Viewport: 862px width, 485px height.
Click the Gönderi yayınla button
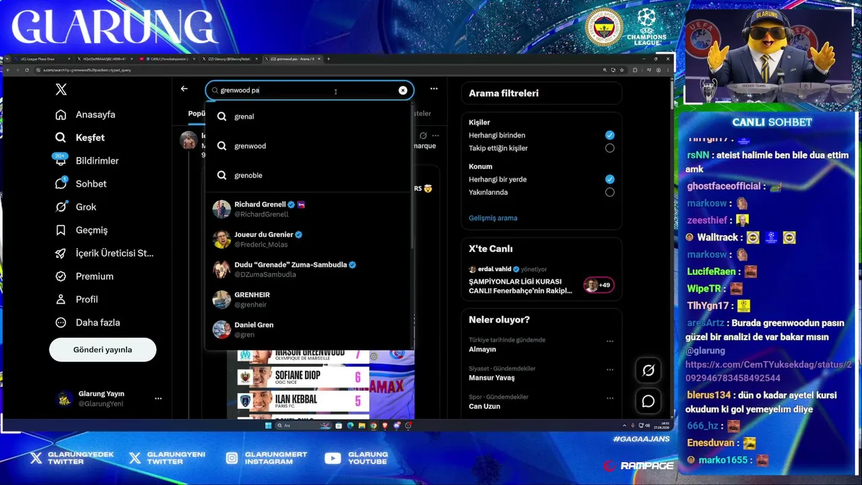pyautogui.click(x=102, y=350)
